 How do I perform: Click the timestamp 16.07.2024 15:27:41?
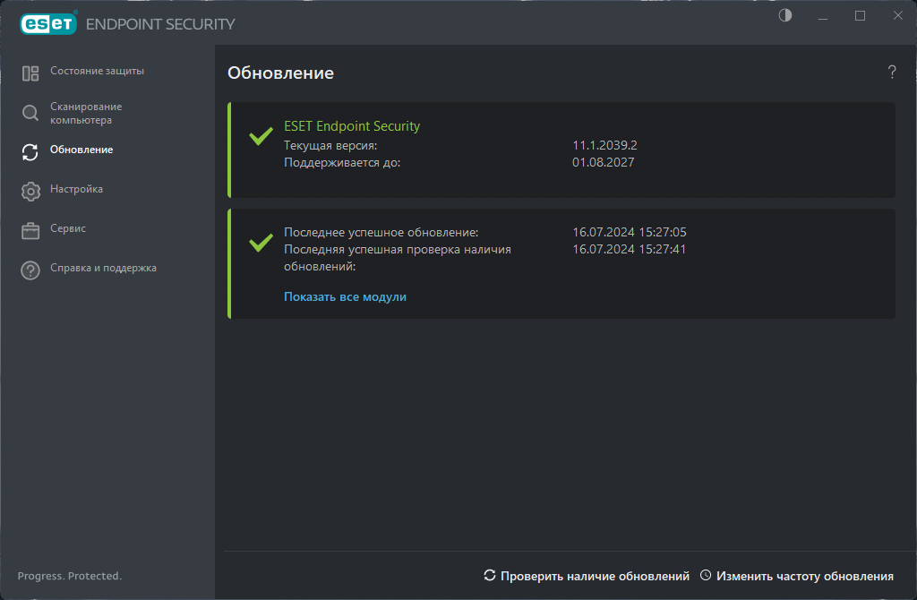tap(630, 249)
